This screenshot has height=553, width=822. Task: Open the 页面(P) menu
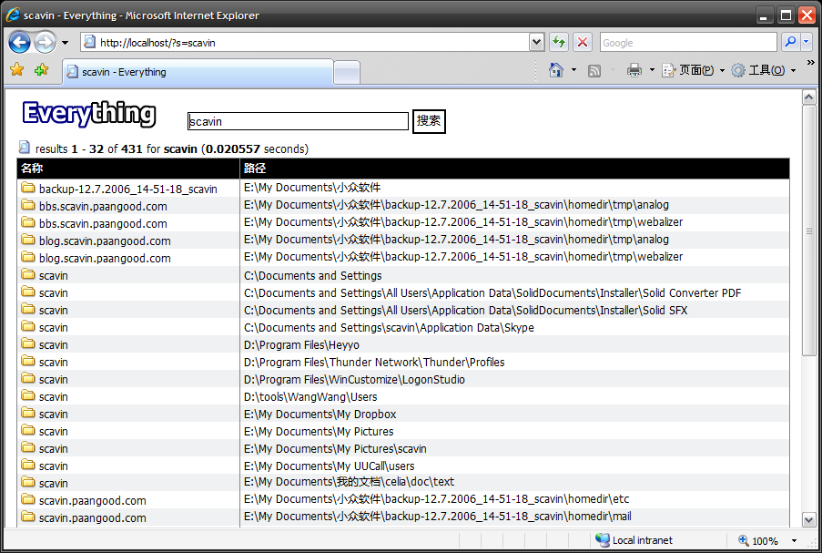coord(693,70)
